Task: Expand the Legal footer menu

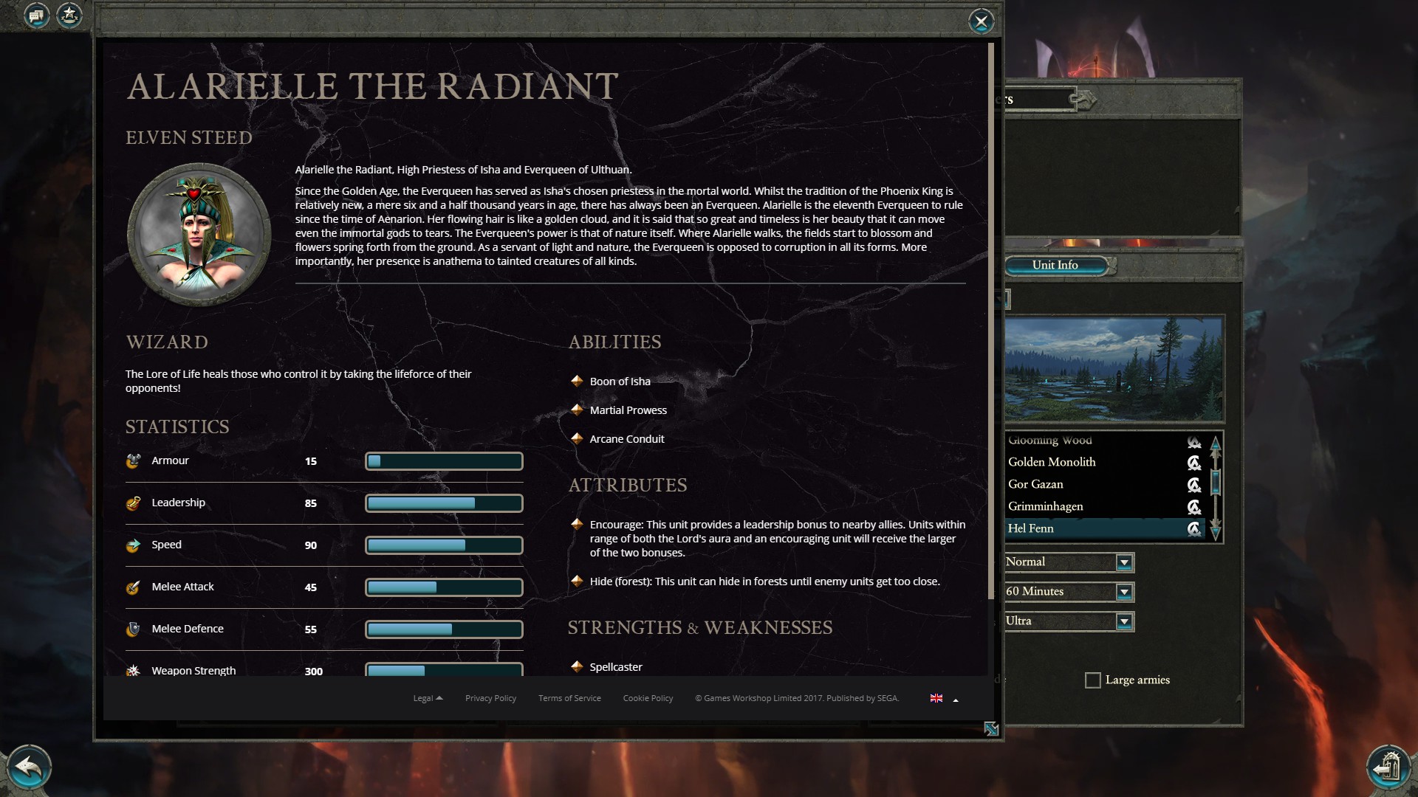Action: click(x=427, y=698)
